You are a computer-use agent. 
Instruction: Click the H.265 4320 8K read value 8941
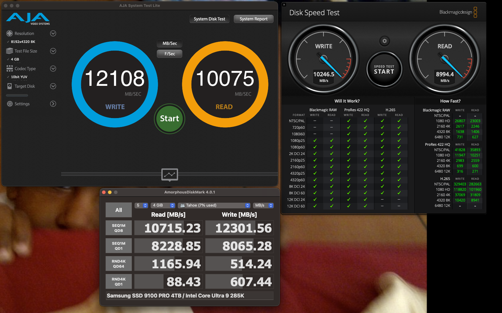(x=475, y=200)
